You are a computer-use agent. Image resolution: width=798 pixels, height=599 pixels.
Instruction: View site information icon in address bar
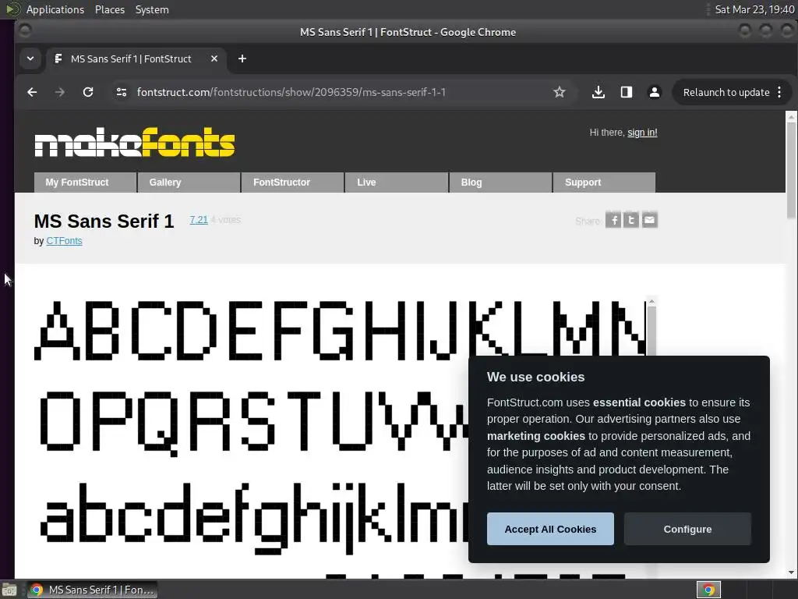[x=121, y=92]
